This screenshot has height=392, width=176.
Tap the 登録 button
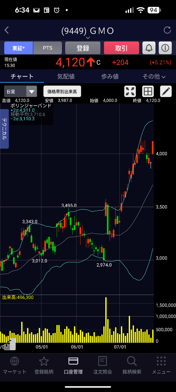[x=83, y=48]
